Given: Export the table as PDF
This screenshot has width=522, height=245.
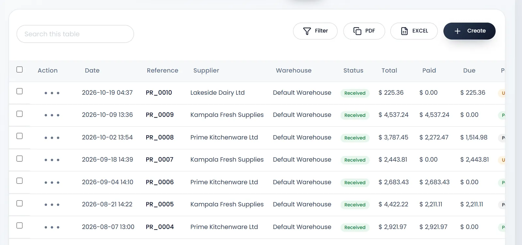Looking at the screenshot, I should point(364,31).
